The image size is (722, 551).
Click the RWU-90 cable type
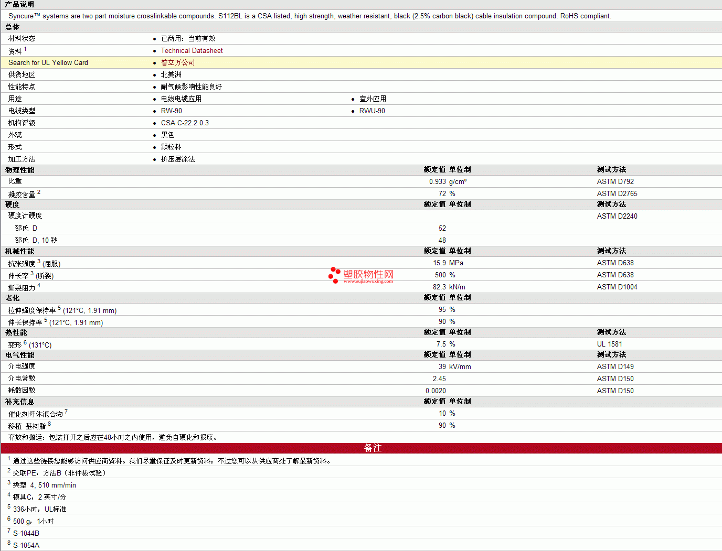(372, 111)
